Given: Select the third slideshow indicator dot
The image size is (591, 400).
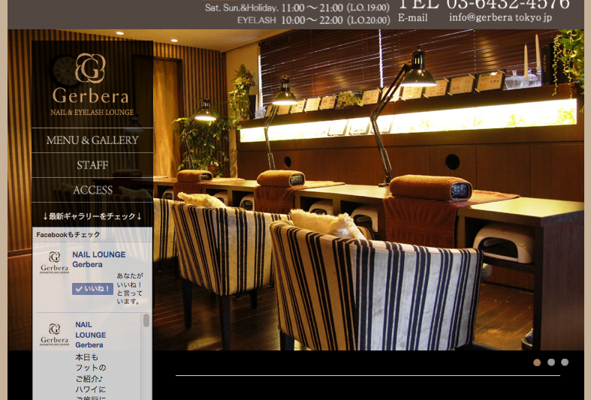Looking at the screenshot, I should point(565,362).
